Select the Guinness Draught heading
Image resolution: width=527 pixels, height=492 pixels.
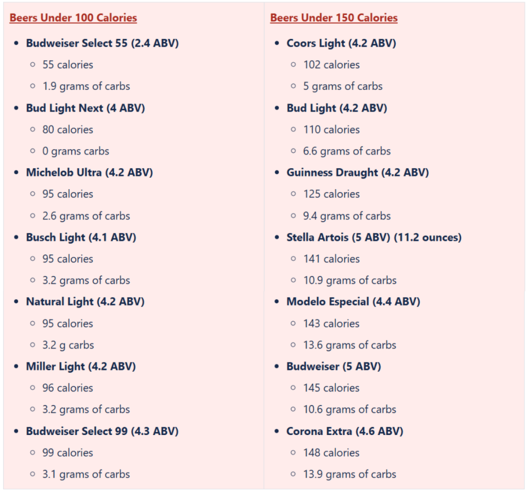[357, 173]
